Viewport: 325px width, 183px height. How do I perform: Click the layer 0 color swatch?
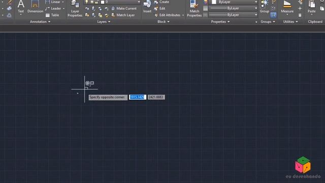pos(103,2)
